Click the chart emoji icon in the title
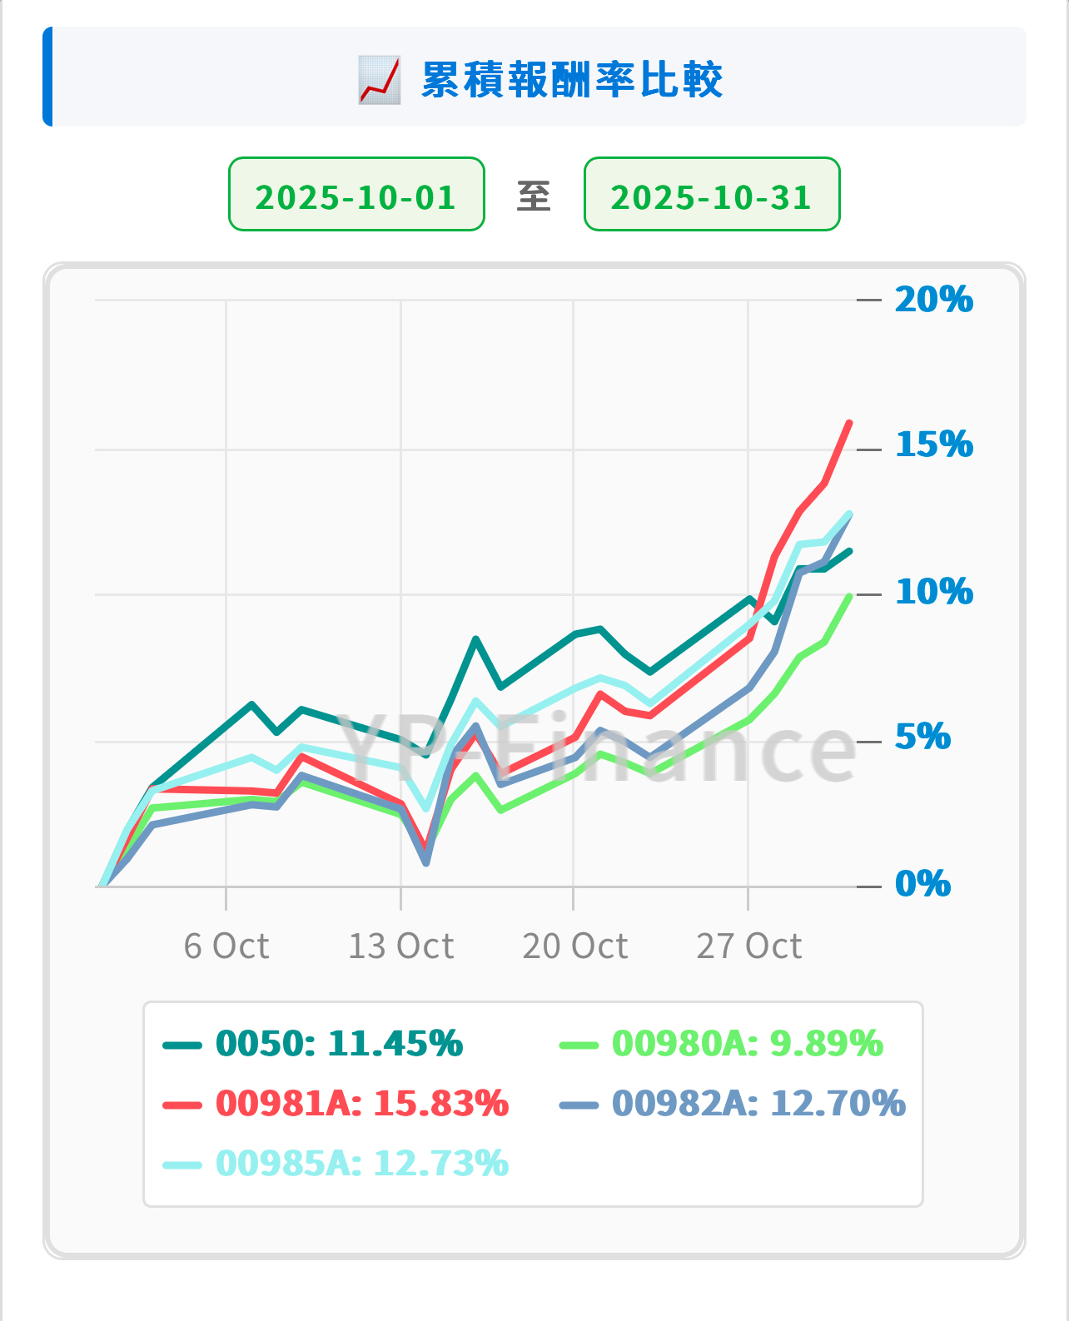This screenshot has height=1321, width=1069. 379,80
